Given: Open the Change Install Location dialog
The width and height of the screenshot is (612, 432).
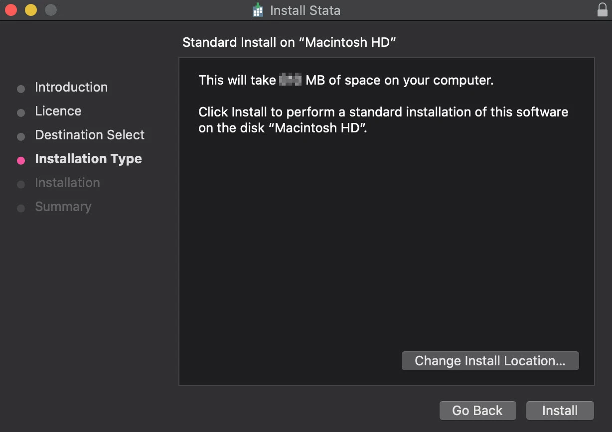Looking at the screenshot, I should [490, 360].
